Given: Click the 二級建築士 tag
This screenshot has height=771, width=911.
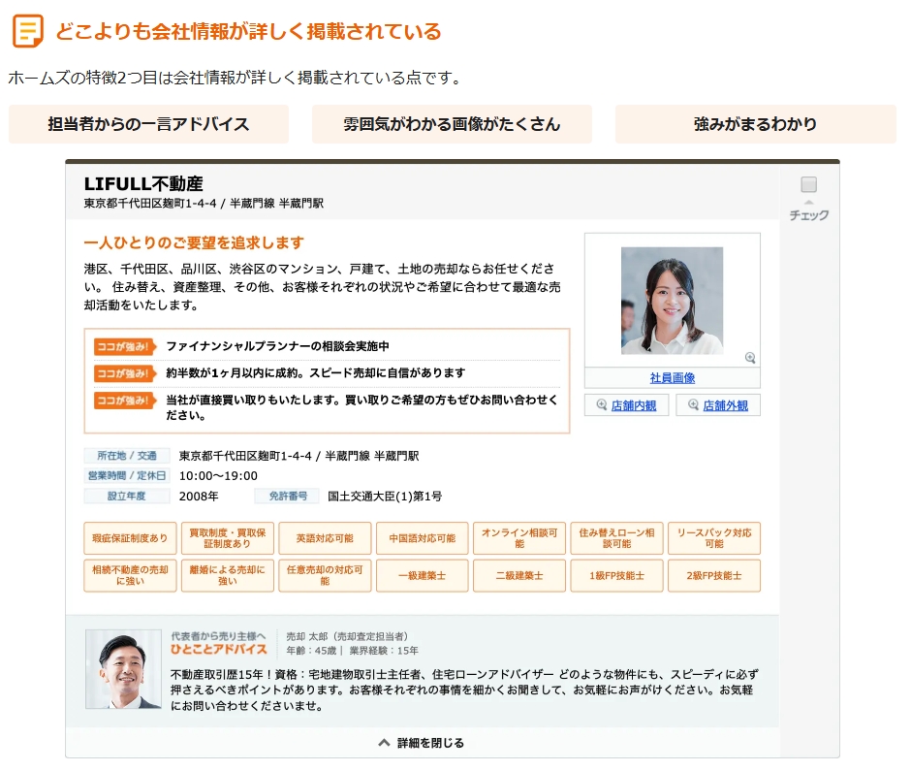Looking at the screenshot, I should [519, 576].
